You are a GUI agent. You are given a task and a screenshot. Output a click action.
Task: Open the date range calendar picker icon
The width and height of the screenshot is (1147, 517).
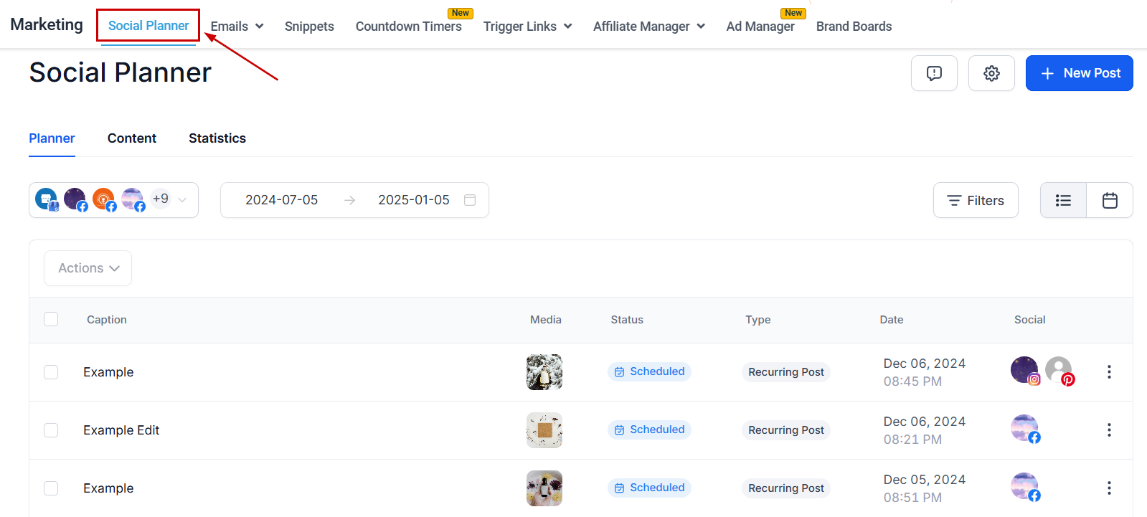tap(470, 200)
